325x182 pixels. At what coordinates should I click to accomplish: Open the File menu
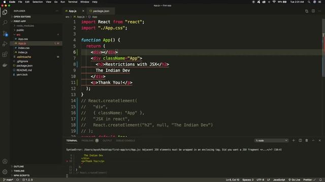point(20,2)
